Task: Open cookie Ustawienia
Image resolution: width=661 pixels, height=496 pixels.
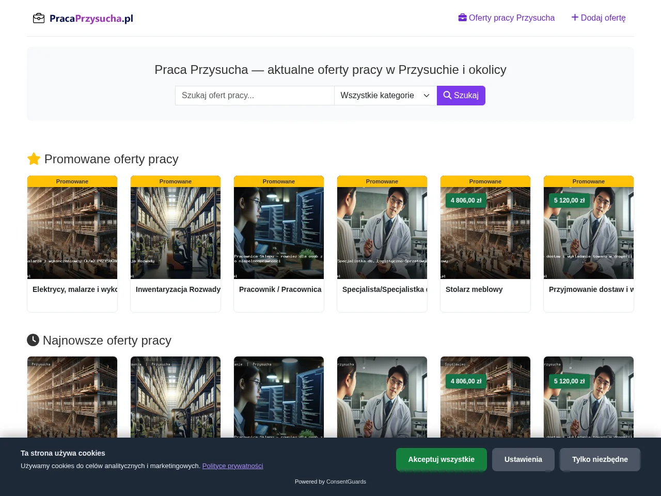Action: click(x=523, y=459)
